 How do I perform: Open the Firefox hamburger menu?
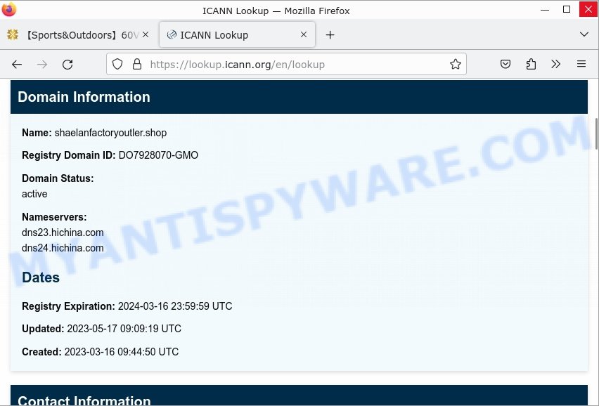[581, 64]
